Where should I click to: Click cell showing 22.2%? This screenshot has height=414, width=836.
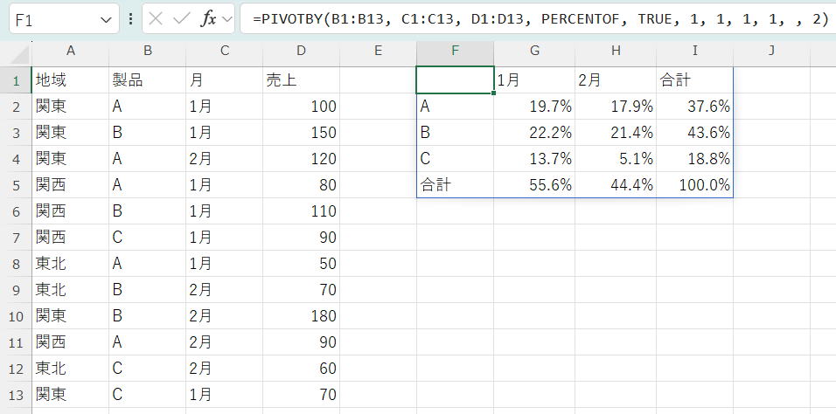coord(534,133)
